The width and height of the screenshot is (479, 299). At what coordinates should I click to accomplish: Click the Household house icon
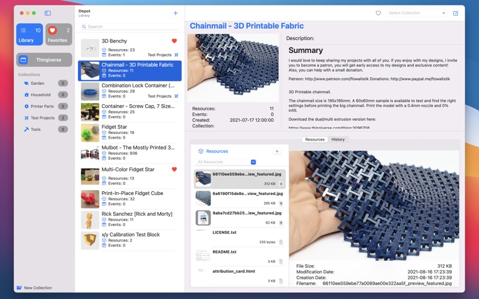(x=26, y=95)
